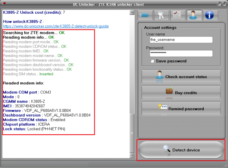
Task: Open the checklist options tab icon
Action: [178, 15]
